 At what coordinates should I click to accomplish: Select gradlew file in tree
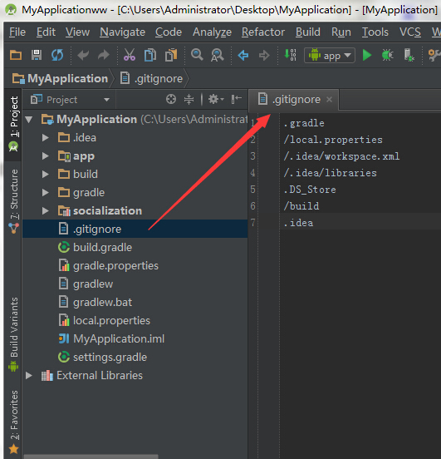tap(86, 284)
